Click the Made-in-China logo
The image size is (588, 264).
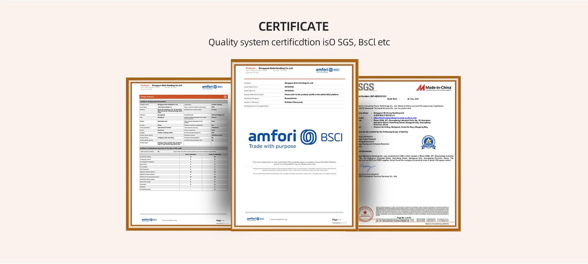pos(434,88)
